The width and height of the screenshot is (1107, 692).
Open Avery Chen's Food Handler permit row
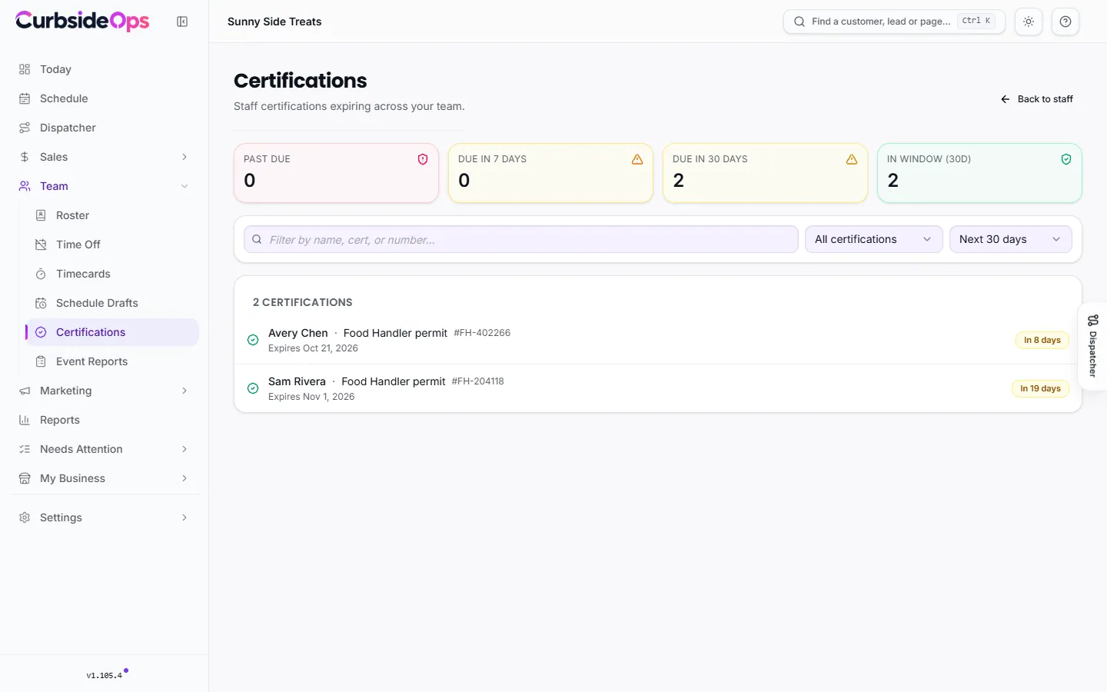[658, 340]
